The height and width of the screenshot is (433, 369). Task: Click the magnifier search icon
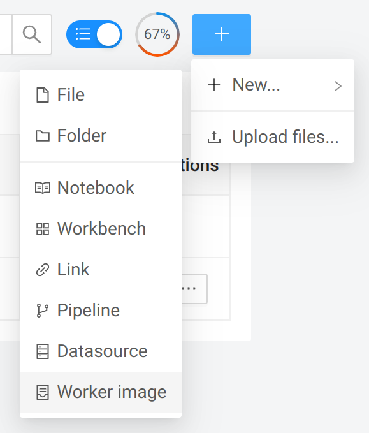pyautogui.click(x=32, y=34)
